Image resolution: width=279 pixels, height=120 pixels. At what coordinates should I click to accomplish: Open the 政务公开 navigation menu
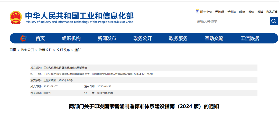[x=143, y=38]
